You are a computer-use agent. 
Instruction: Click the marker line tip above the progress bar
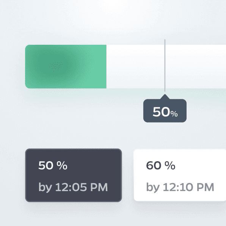165,42
